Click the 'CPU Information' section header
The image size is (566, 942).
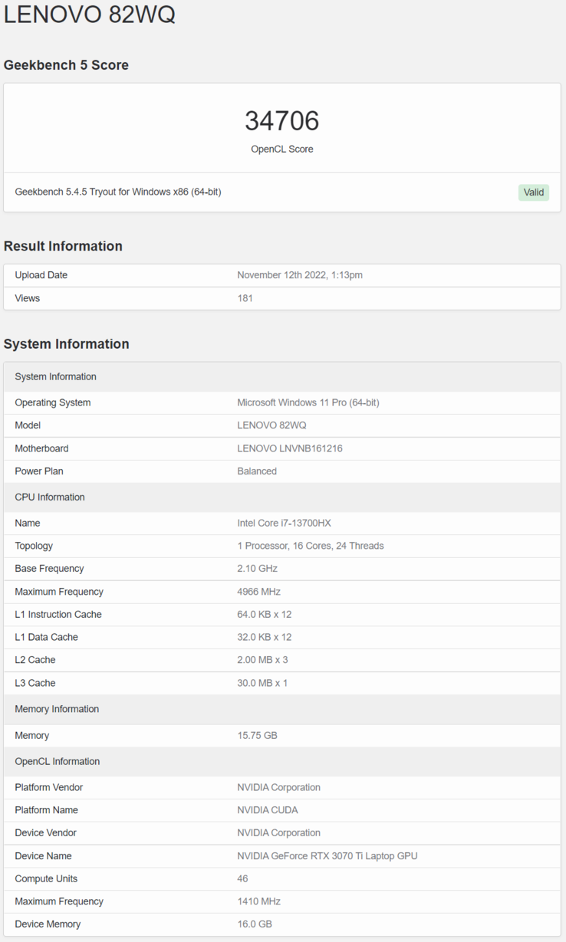pos(282,497)
